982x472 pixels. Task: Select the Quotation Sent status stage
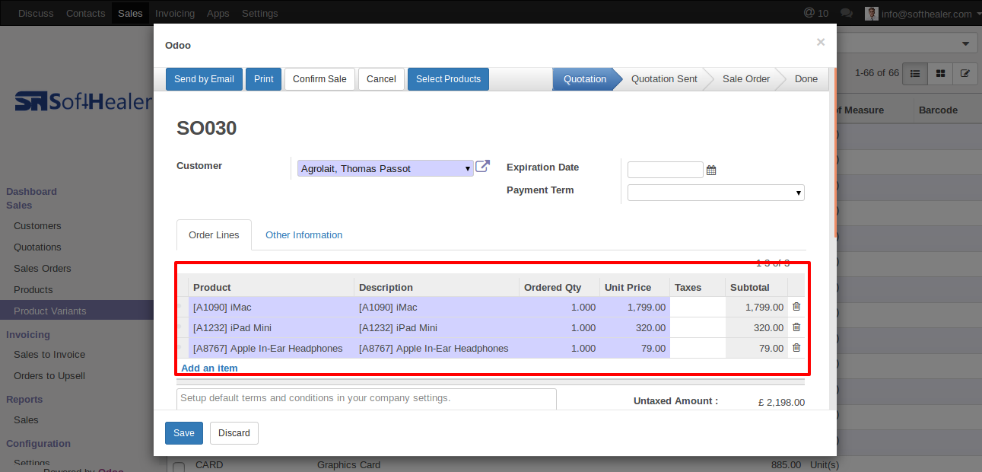[664, 79]
